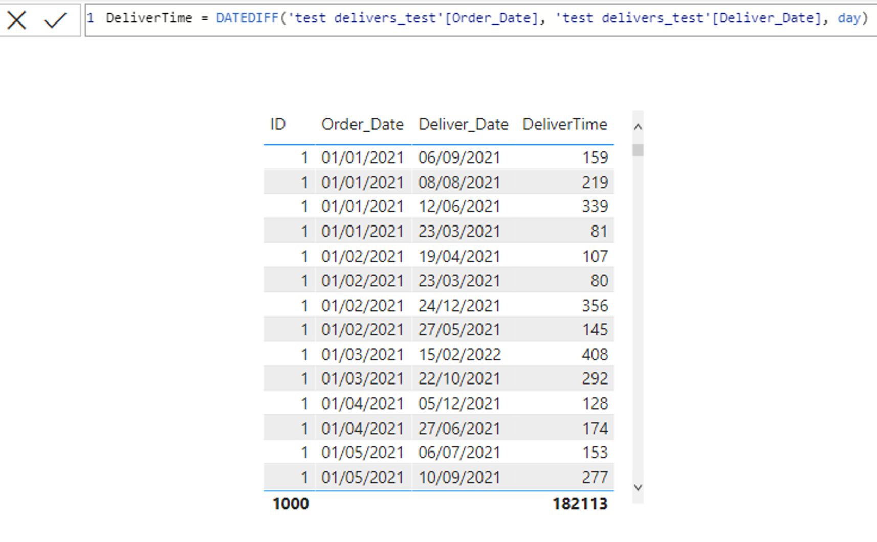Commit the formula with the checkmark icon
The height and width of the screenshot is (542, 877).
pyautogui.click(x=55, y=20)
